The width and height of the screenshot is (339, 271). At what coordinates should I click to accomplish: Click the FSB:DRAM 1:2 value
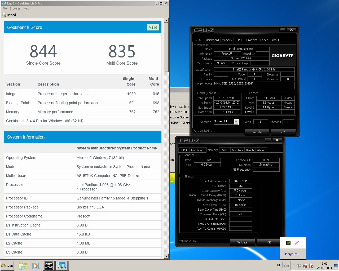point(240,186)
